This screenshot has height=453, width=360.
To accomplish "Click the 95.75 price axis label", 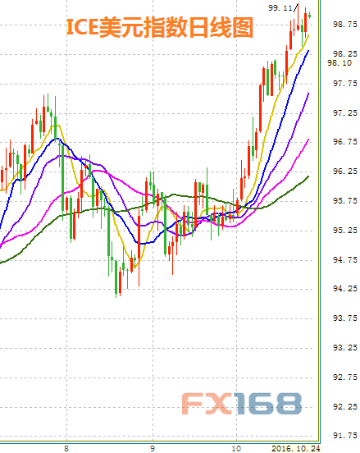I will 345,201.
